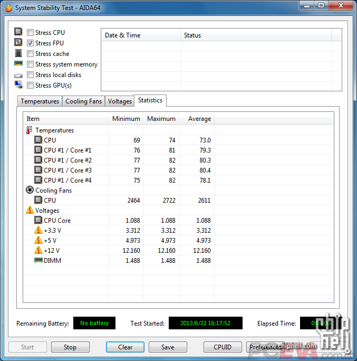Open the Preferences button
This screenshot has height=361, width=357.
pyautogui.click(x=265, y=347)
